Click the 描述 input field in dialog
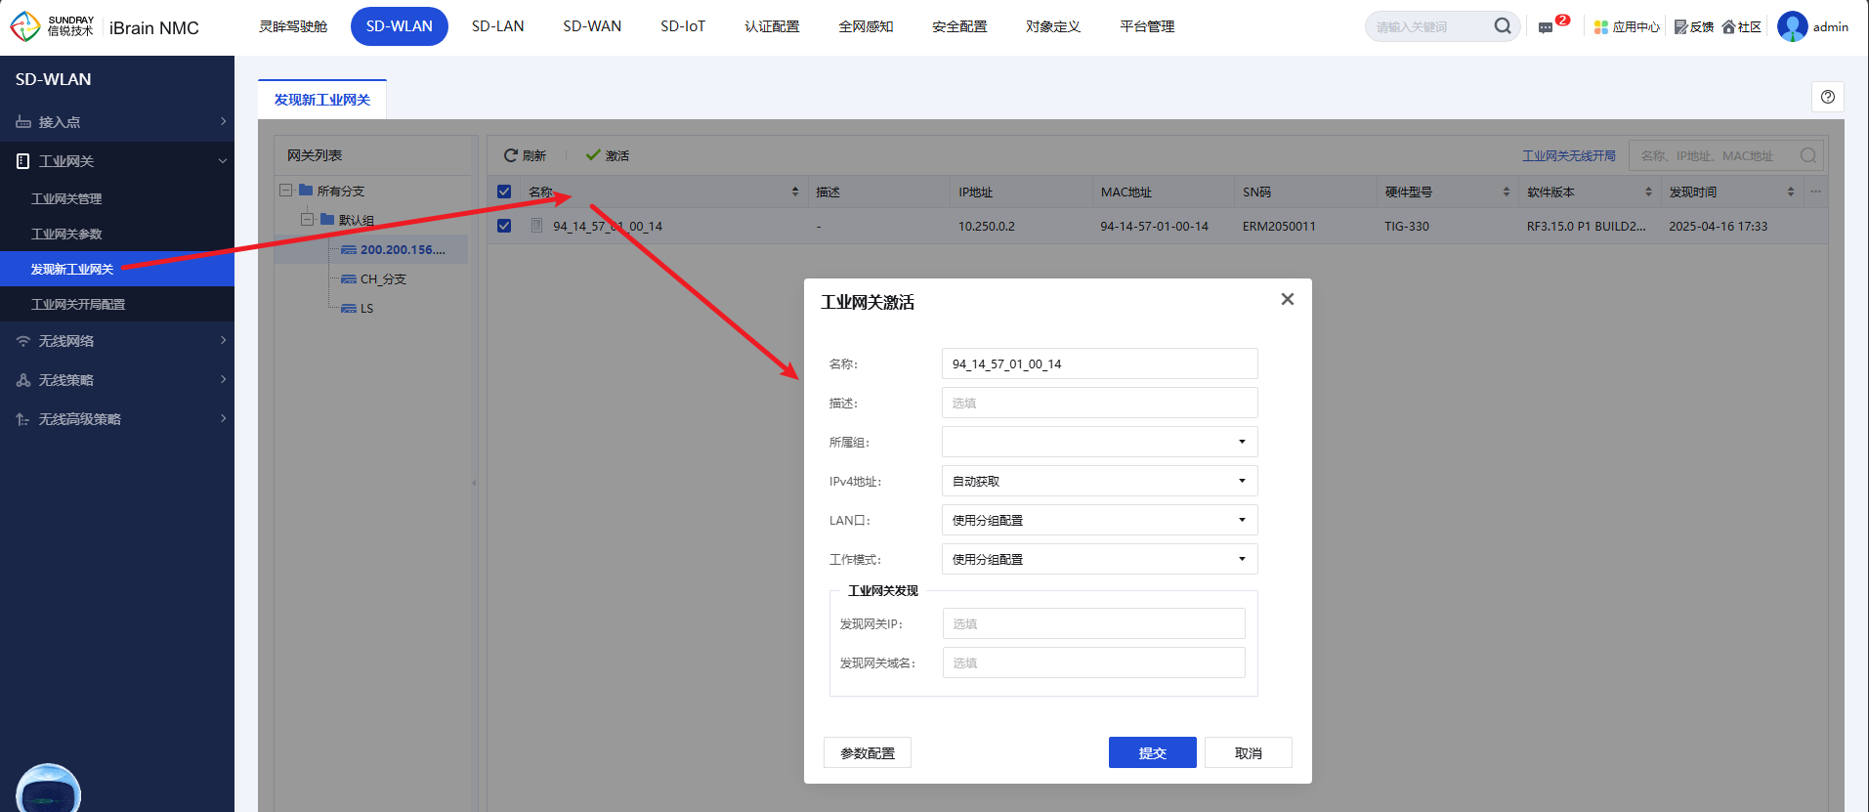The height and width of the screenshot is (812, 1869). [x=1099, y=403]
